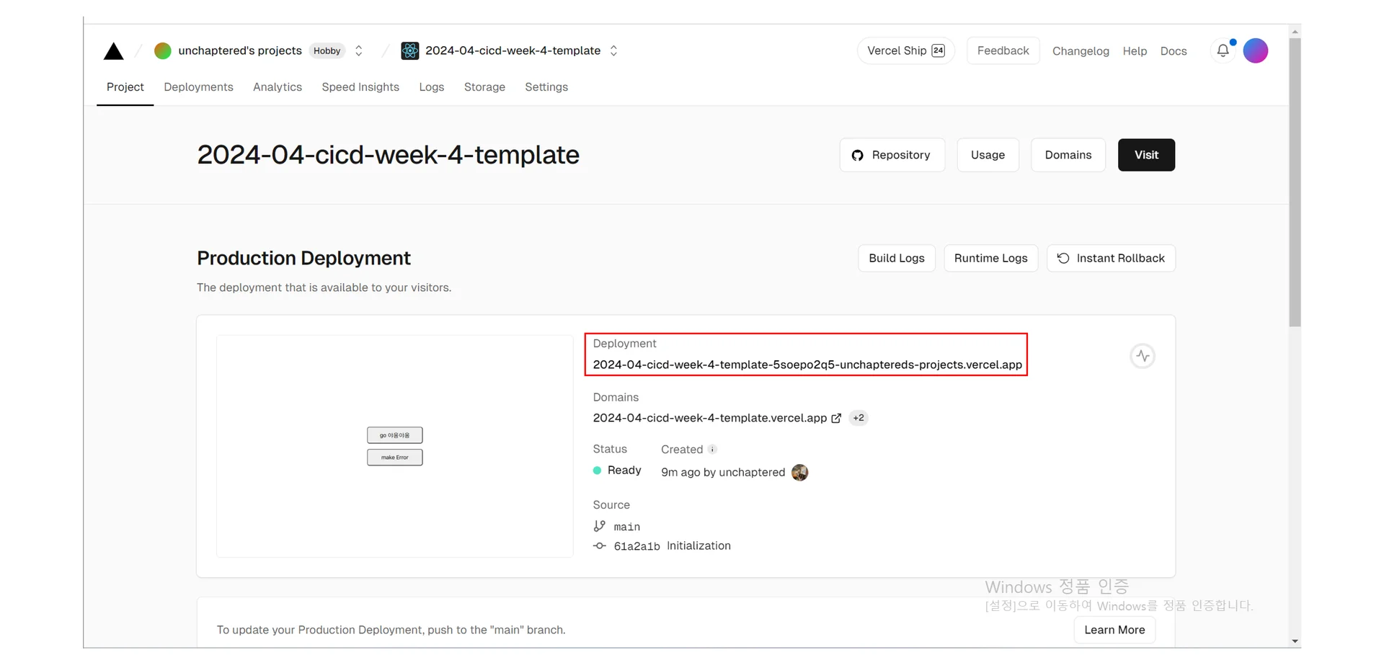Expand the +2 additional domains badge
This screenshot has height=655, width=1384.
(x=859, y=418)
